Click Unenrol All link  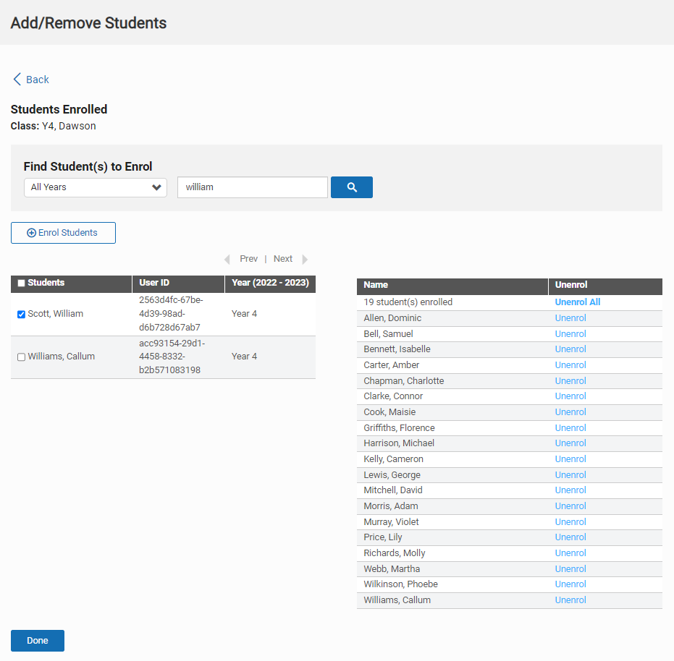pyautogui.click(x=577, y=302)
